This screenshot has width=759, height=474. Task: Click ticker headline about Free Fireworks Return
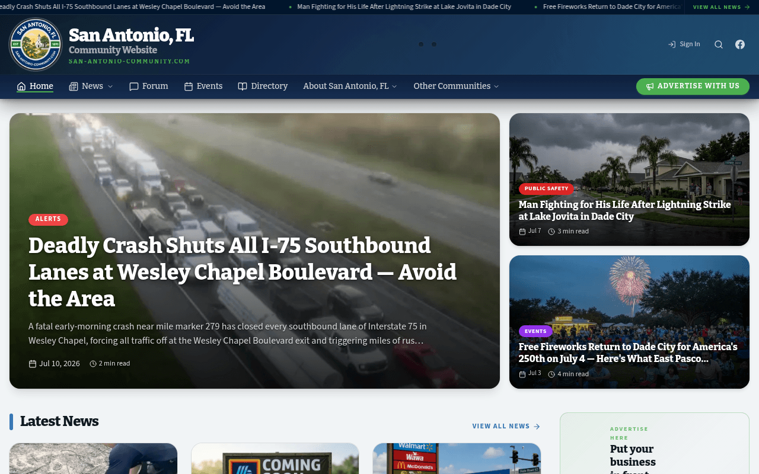point(612,7)
